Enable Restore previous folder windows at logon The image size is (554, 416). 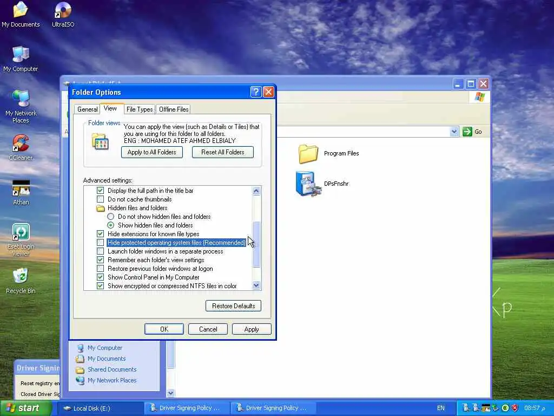tap(100, 269)
